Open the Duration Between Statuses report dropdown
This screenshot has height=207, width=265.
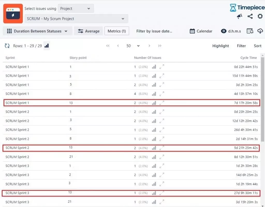pyautogui.click(x=38, y=31)
